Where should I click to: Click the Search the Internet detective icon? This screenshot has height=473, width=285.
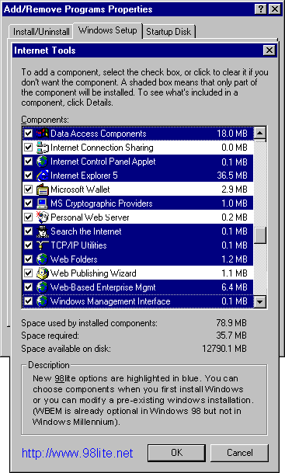coord(42,231)
